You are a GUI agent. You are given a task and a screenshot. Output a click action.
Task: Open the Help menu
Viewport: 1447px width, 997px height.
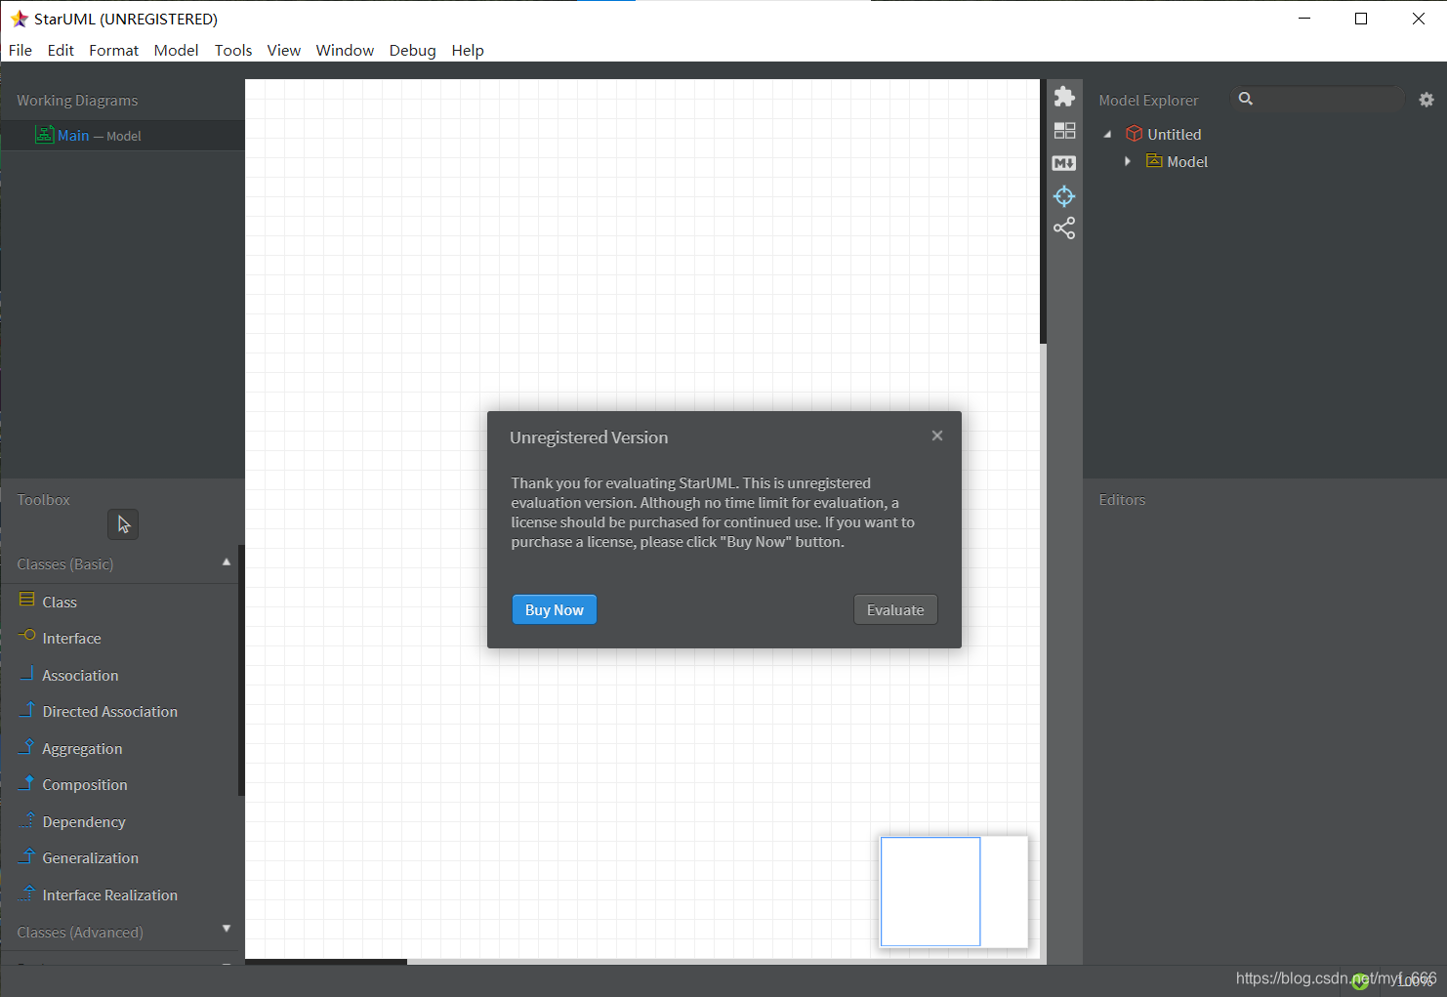point(468,50)
